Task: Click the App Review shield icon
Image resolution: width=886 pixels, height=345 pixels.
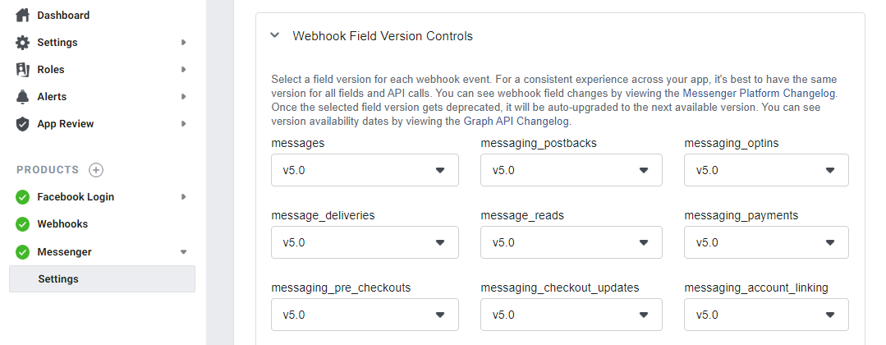Action: tap(23, 124)
